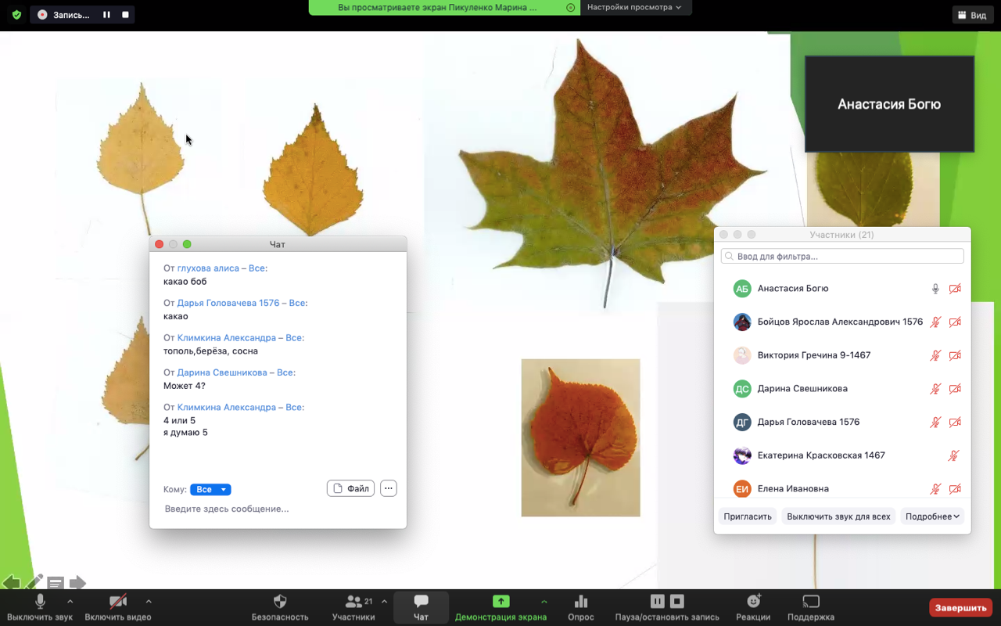Image resolution: width=1001 pixels, height=626 pixels.
Task: Click video-off icon for Елена Ивановна
Action: [955, 488]
